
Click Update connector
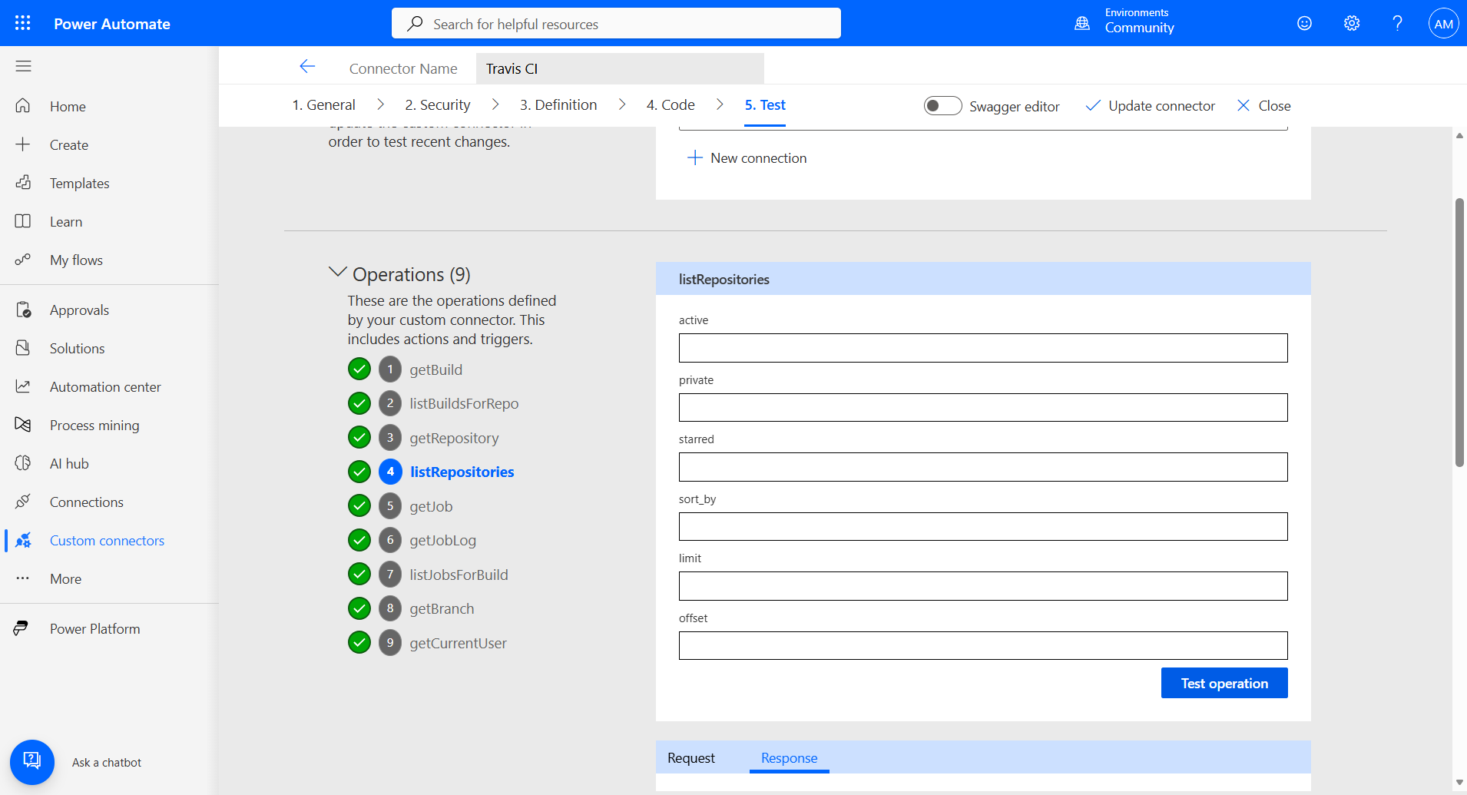[x=1151, y=105]
